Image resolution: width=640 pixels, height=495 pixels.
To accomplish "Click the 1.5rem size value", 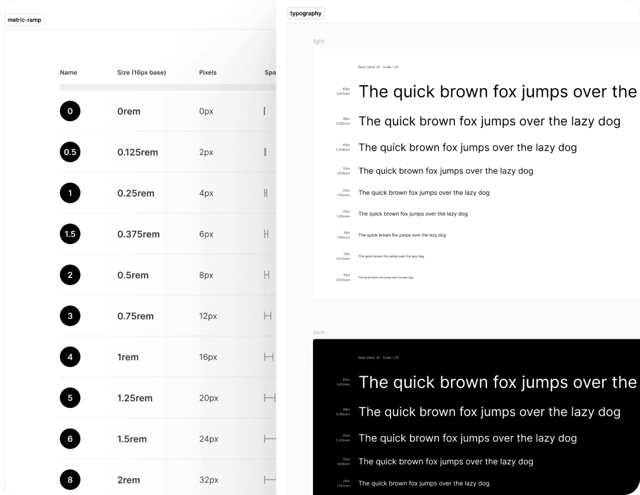I will coord(132,439).
